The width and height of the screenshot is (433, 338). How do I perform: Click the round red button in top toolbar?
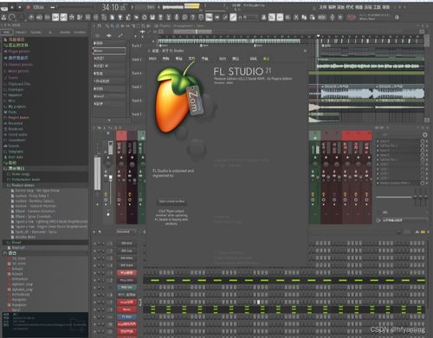[351, 17]
